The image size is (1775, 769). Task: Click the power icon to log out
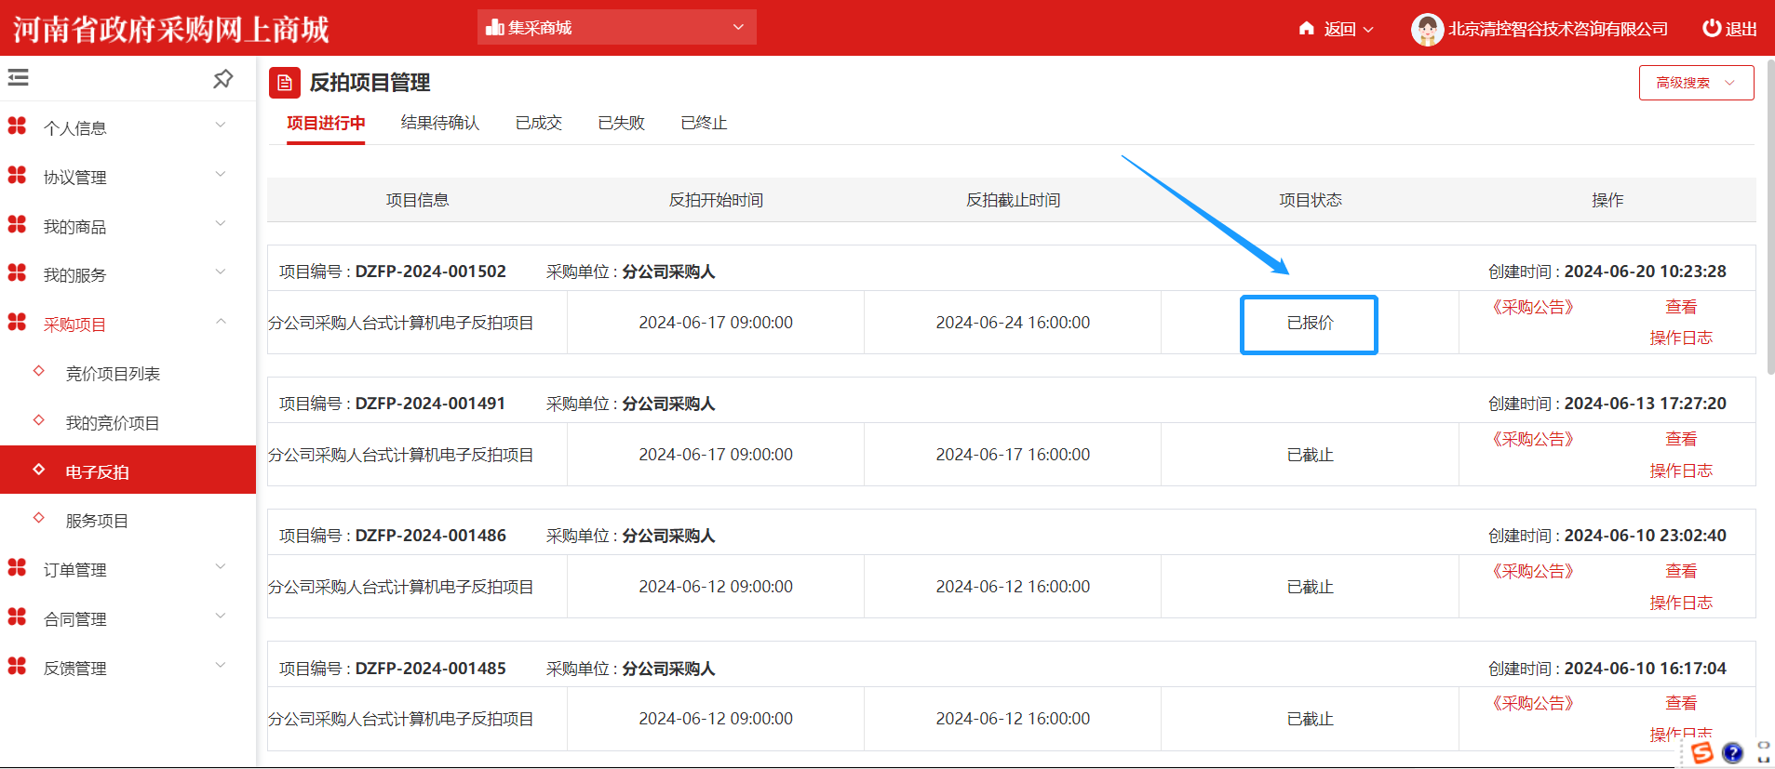point(1711,28)
